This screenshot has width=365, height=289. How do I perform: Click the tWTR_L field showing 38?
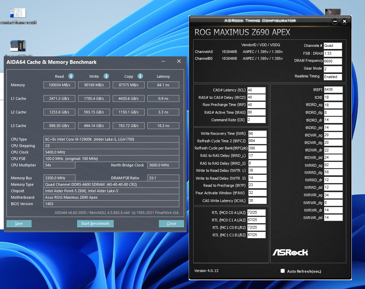click(x=257, y=170)
